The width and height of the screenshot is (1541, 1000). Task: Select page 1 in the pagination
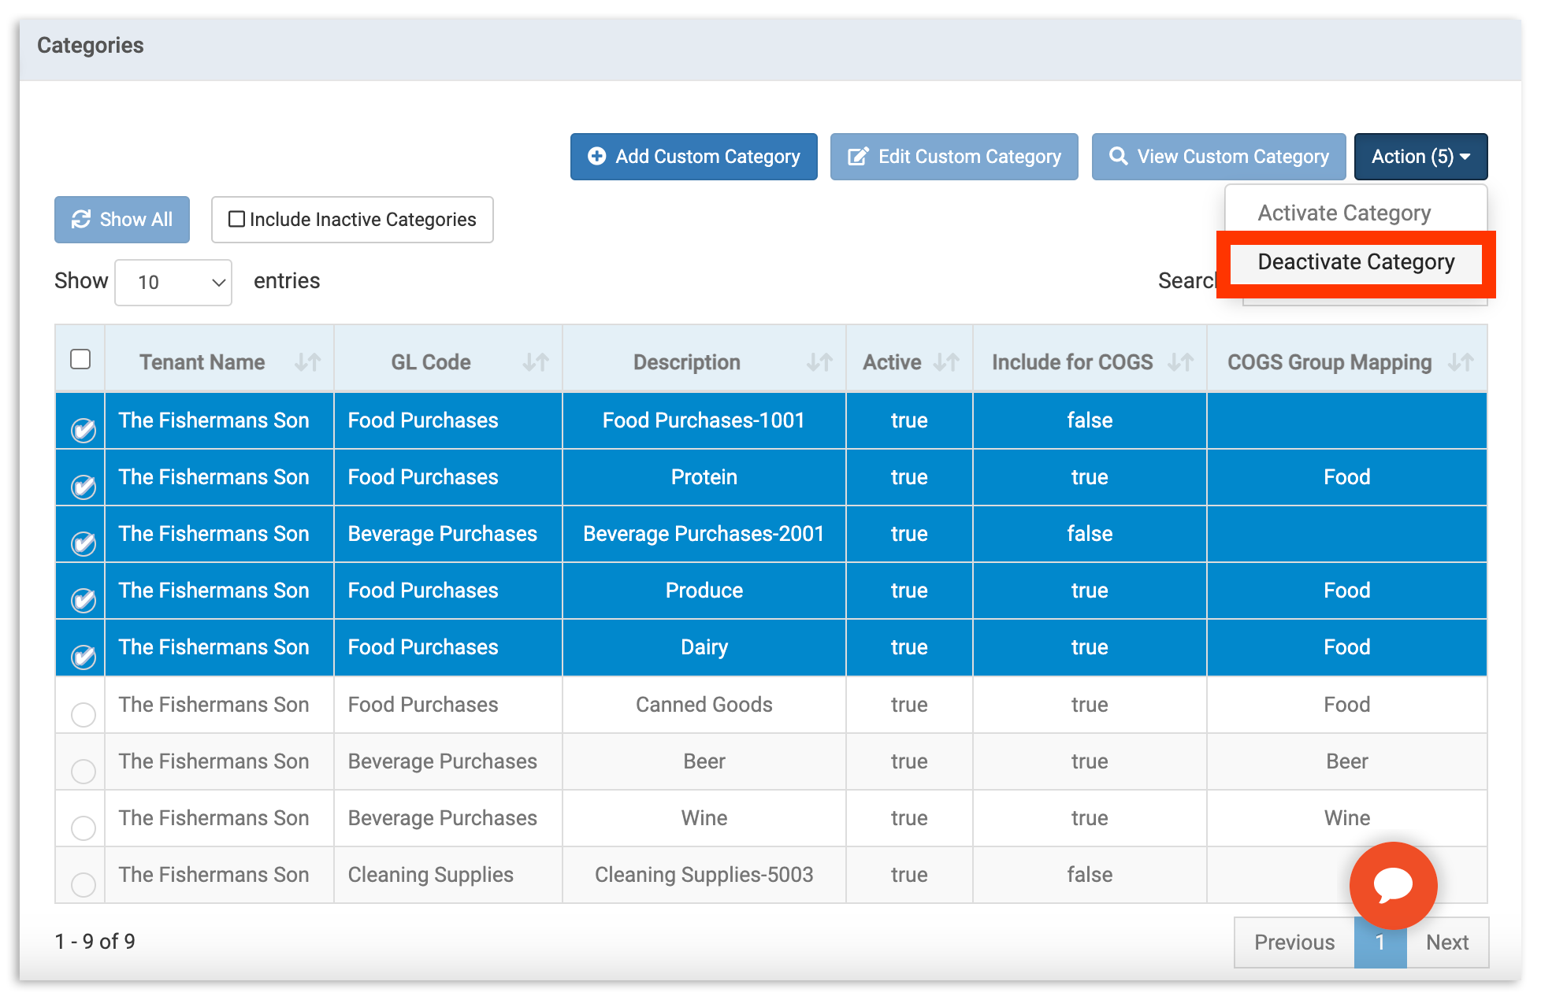pyautogui.click(x=1380, y=942)
